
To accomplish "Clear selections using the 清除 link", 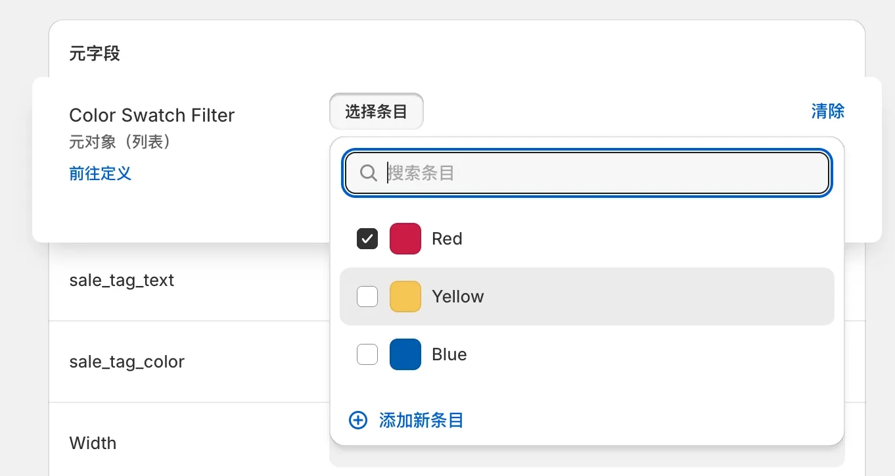I will point(828,111).
